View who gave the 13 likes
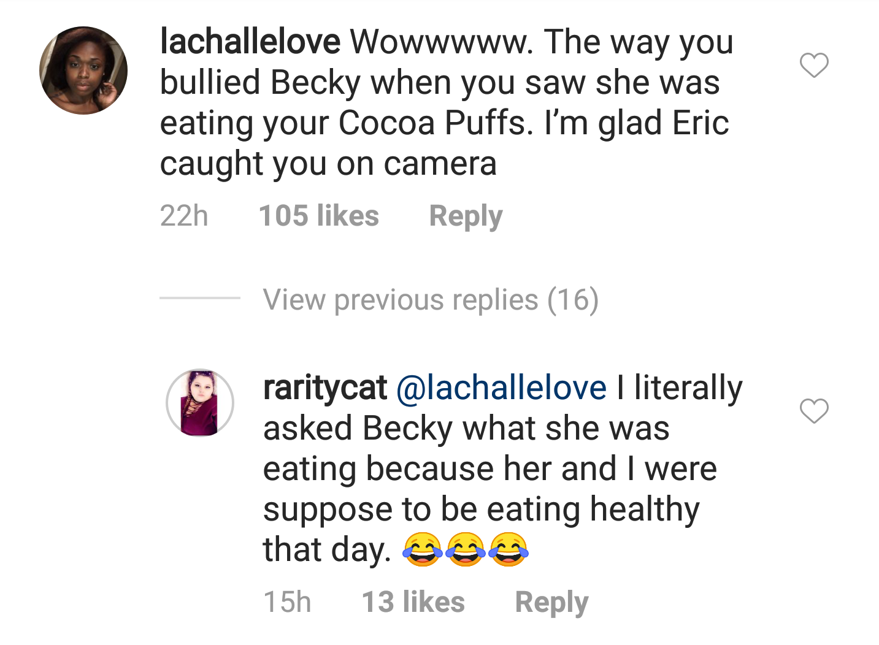The height and width of the screenshot is (645, 879). click(413, 602)
